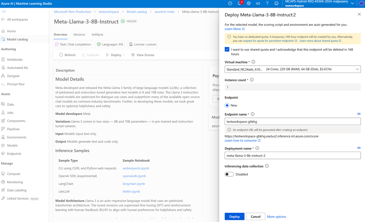
Task: Click the Designer sidebar icon
Action: pos(3,76)
